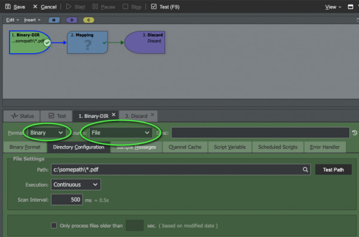Open the Execution dropdown showing Continuous
The height and width of the screenshot is (237, 359).
coord(76,184)
